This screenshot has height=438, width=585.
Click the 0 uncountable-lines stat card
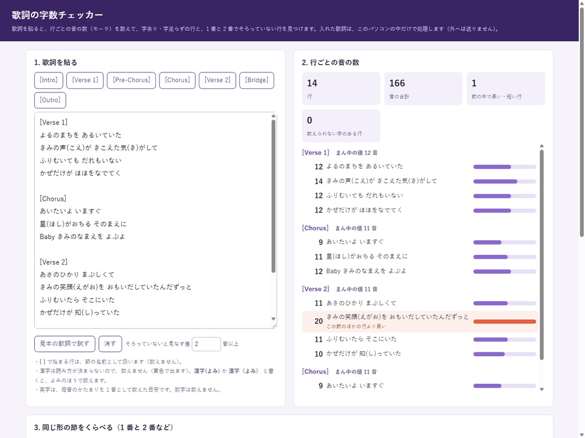[341, 126]
